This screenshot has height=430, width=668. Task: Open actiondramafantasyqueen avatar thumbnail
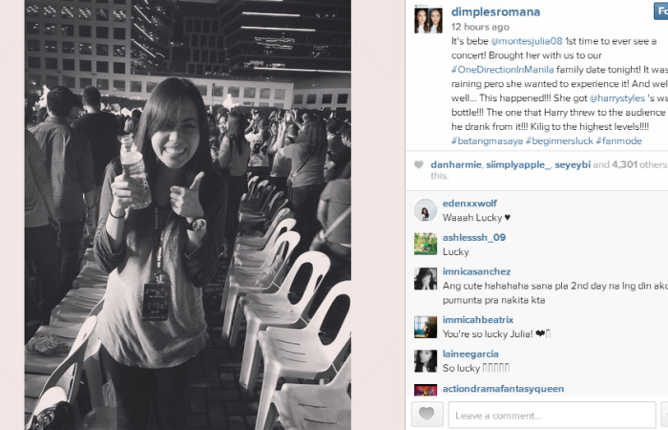(x=426, y=390)
